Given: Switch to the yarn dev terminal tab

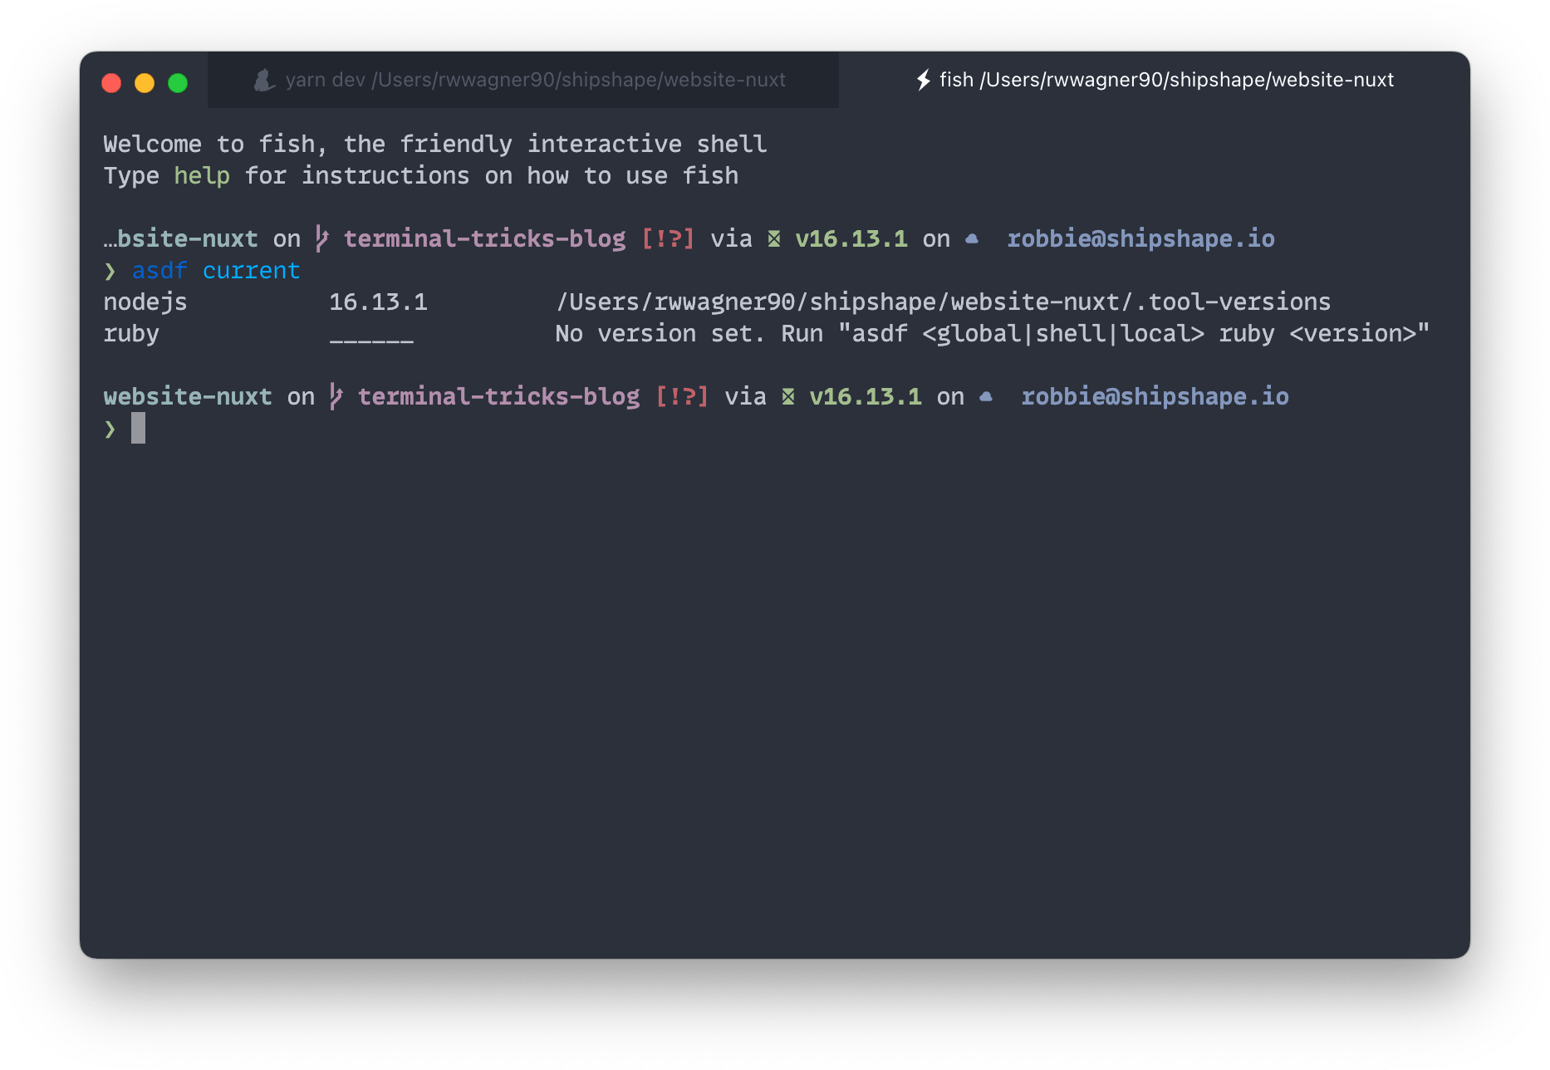Looking at the screenshot, I should (x=522, y=80).
